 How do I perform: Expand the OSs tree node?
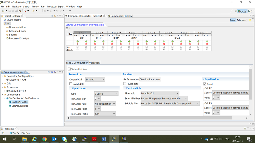(3, 83)
